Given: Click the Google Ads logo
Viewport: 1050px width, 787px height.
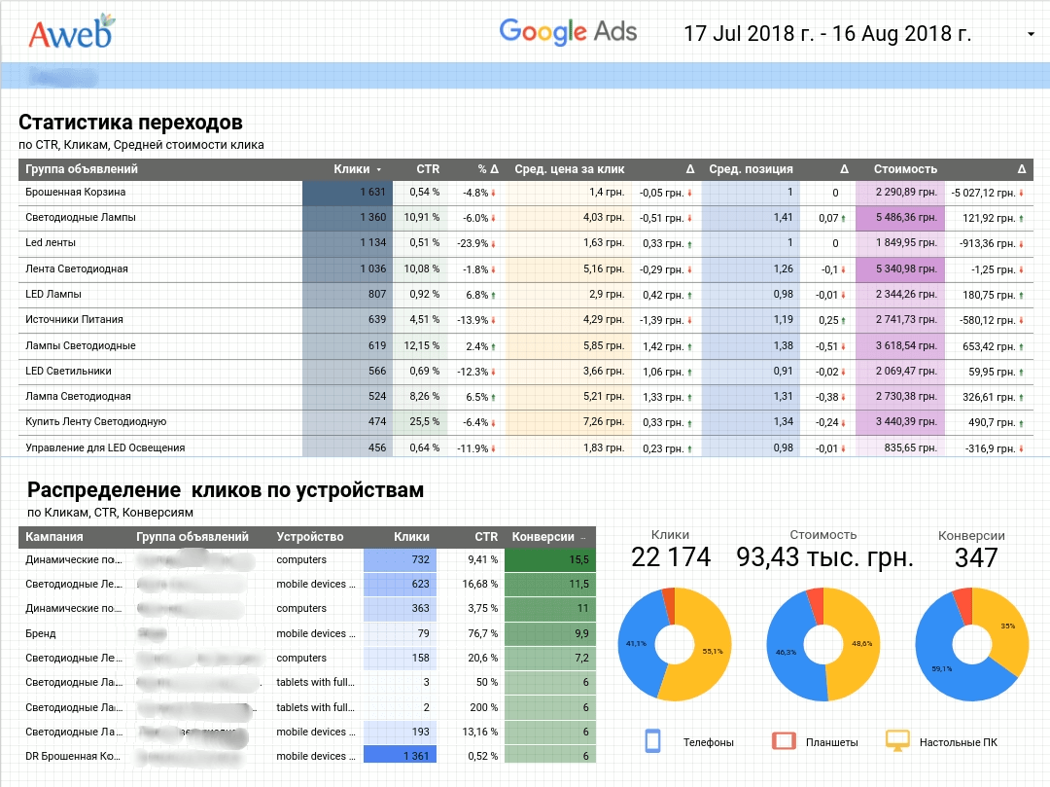Looking at the screenshot, I should [568, 31].
